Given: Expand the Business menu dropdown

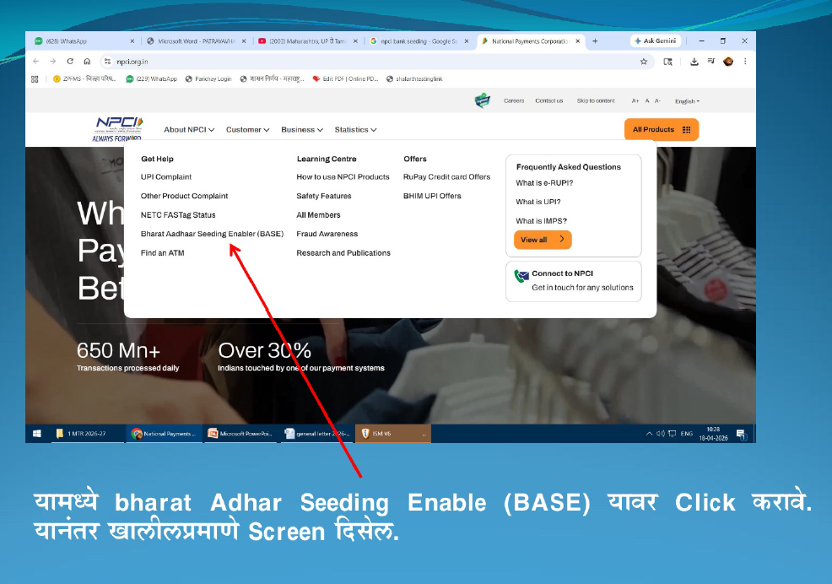Looking at the screenshot, I should [x=302, y=130].
